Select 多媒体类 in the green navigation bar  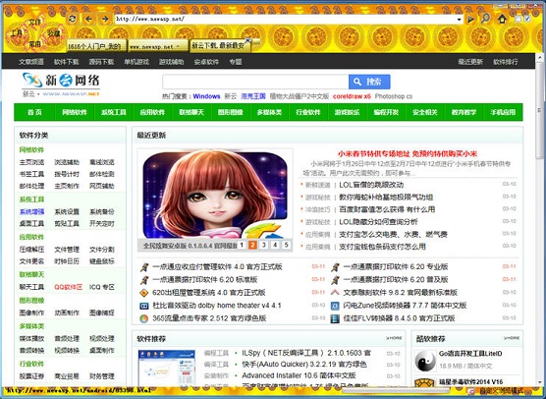click(x=269, y=112)
